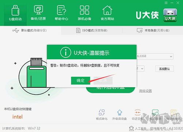Click the green 制作启动U盘 button
This screenshot has width=183, height=132.
pos(111,90)
